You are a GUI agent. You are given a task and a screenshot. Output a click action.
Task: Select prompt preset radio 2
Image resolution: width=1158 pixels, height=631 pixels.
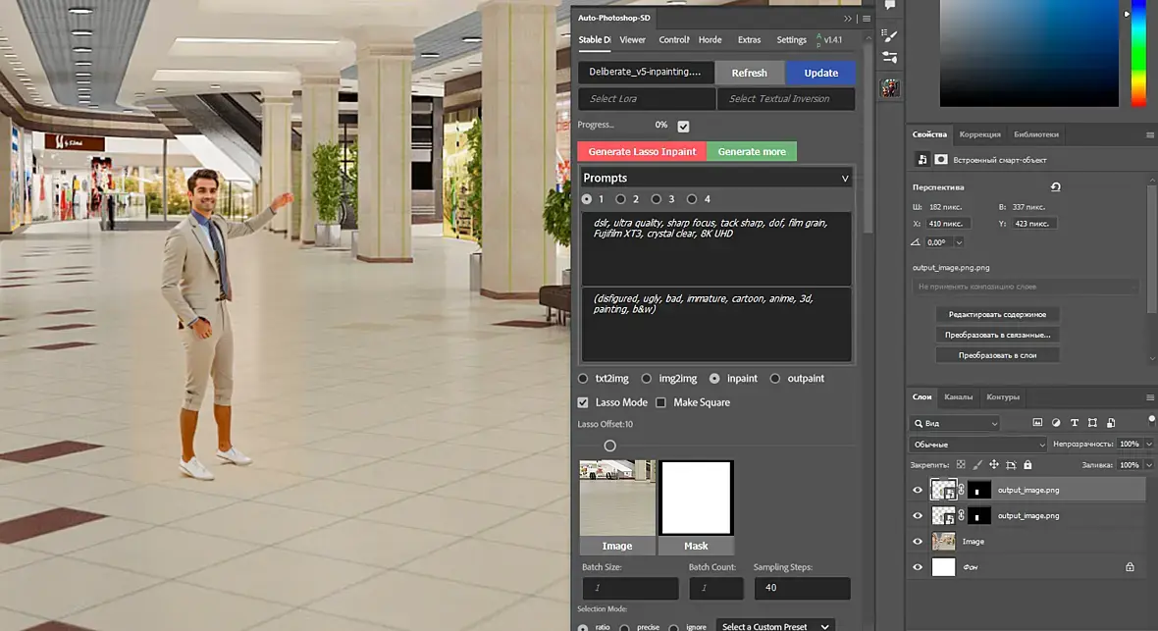[x=620, y=199]
